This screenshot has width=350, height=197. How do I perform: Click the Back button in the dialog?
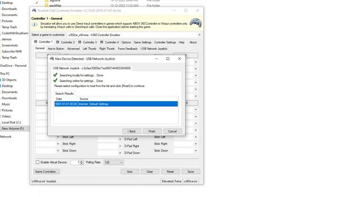pyautogui.click(x=131, y=131)
